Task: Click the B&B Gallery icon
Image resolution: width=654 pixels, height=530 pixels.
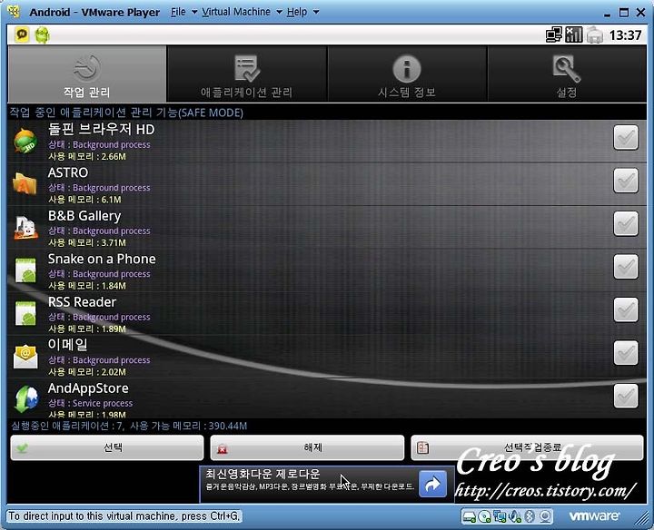Action: coord(25,228)
